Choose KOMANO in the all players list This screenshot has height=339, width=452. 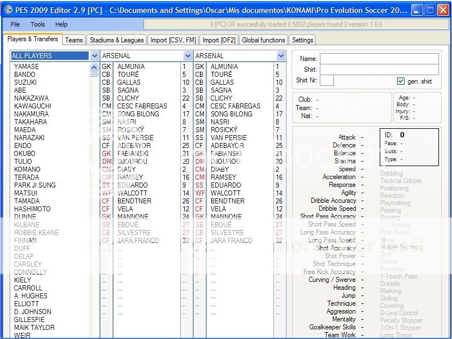click(x=27, y=169)
